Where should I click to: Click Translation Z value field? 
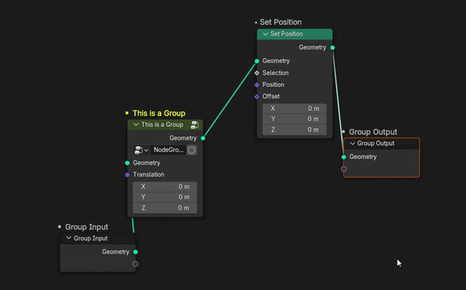tap(165, 208)
